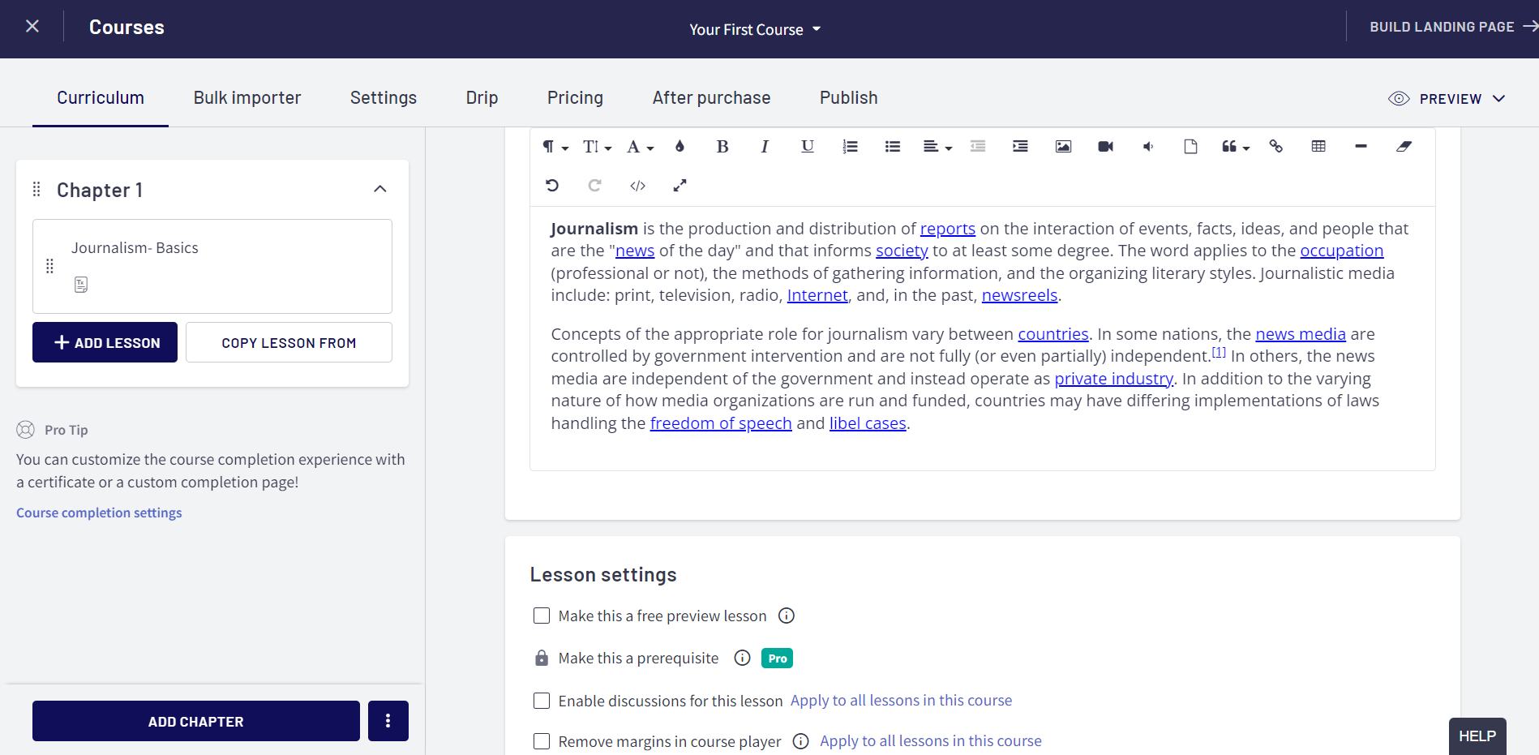The image size is (1539, 755).
Task: Open the text alignment dropdown
Action: (x=937, y=147)
